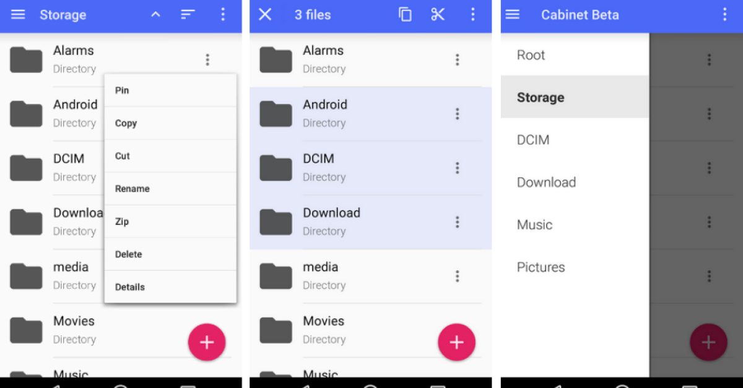This screenshot has height=388, width=743.
Task: Open the three-dot menu for Alarms on the Storage screen
Action: click(207, 60)
